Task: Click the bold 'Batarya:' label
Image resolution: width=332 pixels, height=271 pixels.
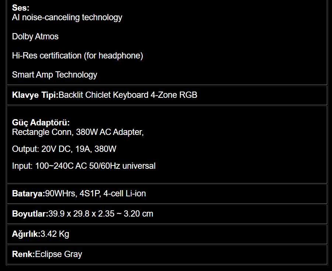Action: 28,193
